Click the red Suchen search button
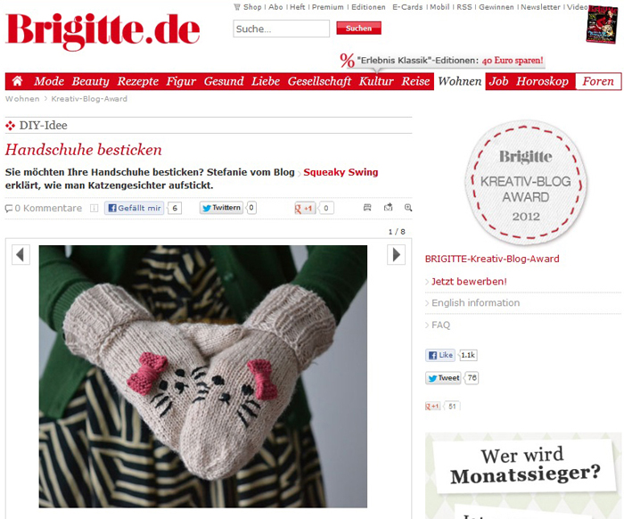The width and height of the screenshot is (624, 519). click(358, 29)
